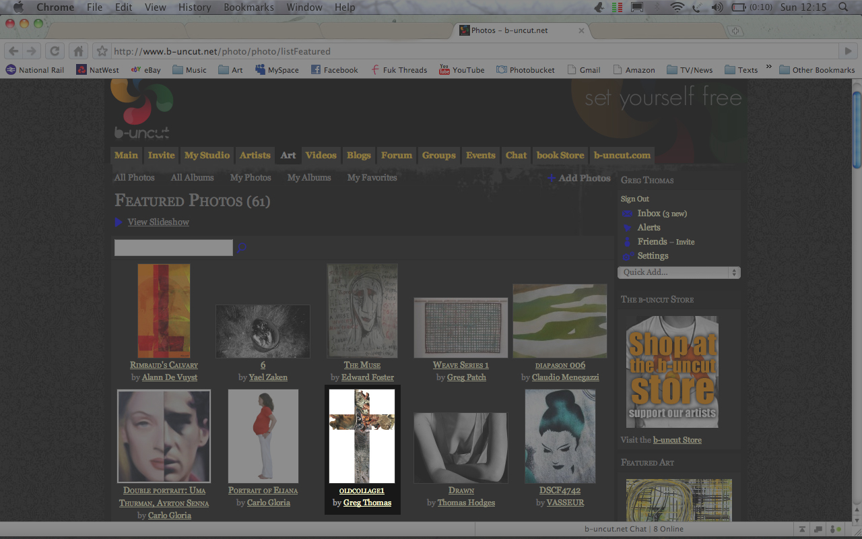The width and height of the screenshot is (862, 539).
Task: Bookmark page with the star icon
Action: tap(102, 51)
